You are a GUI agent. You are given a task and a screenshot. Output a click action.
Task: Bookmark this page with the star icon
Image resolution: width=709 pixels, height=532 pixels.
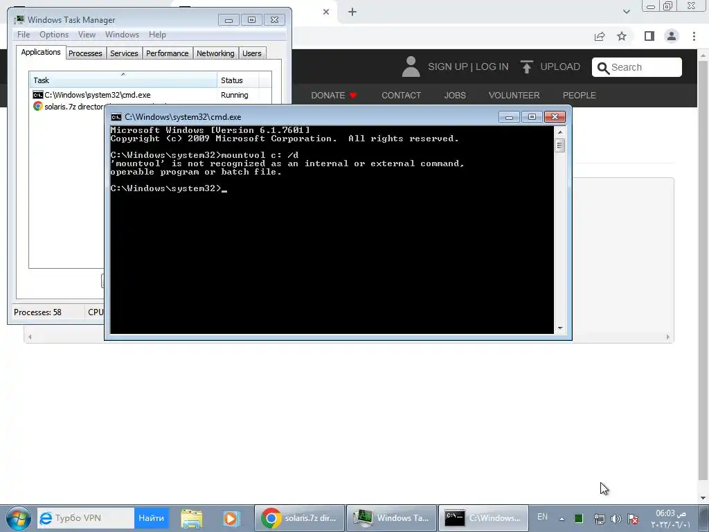pyautogui.click(x=622, y=36)
